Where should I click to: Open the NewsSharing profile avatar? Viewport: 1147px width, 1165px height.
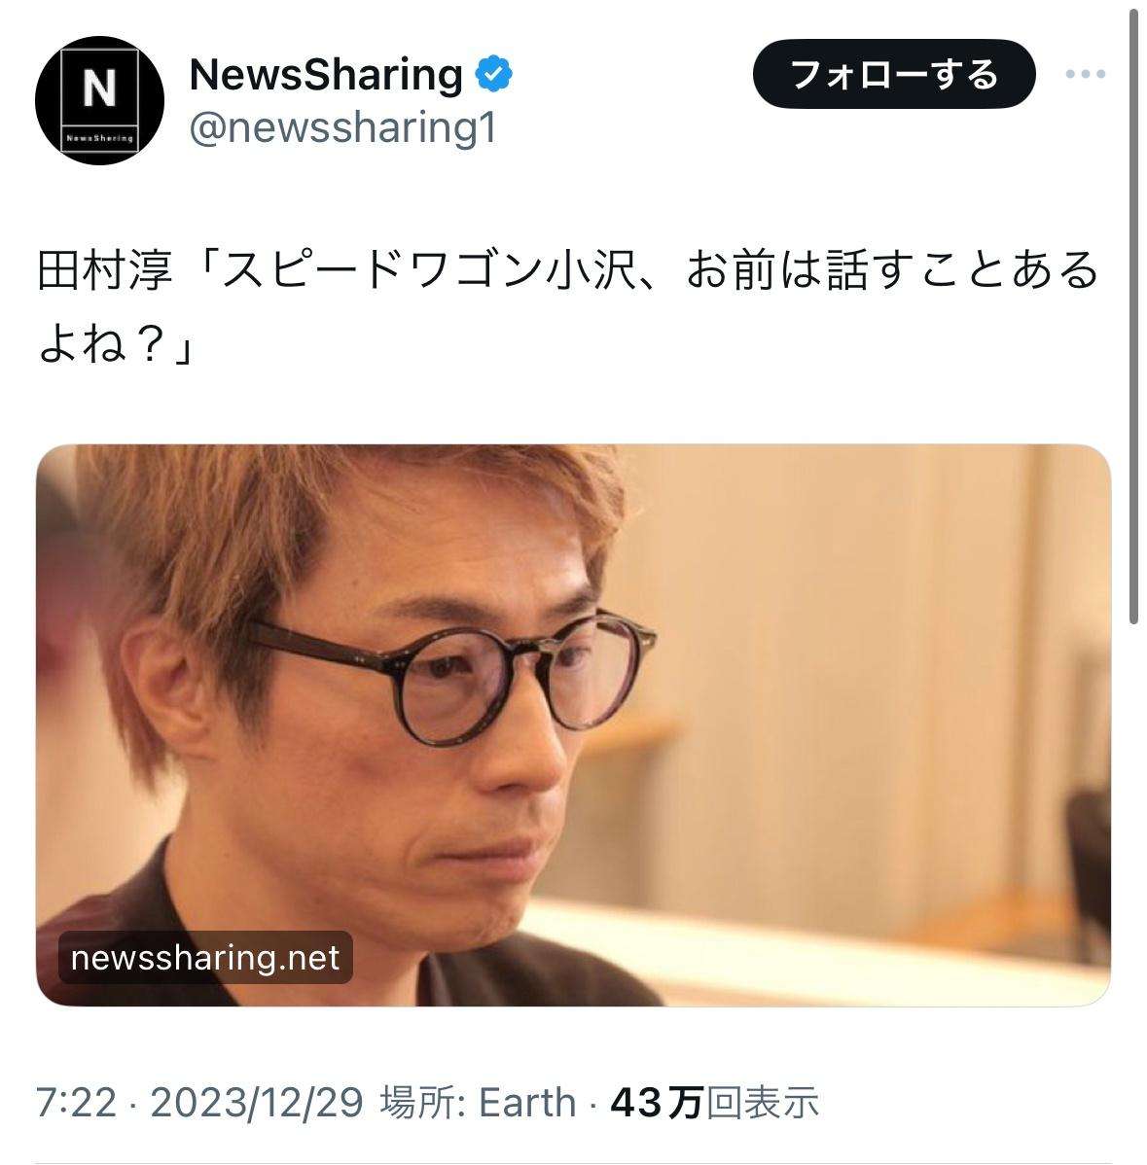pos(99,100)
